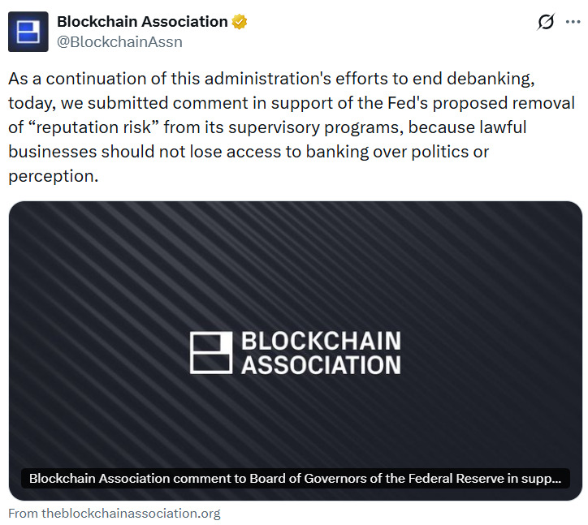Image resolution: width=588 pixels, height=525 pixels.
Task: Open the dark striped link preview image
Action: pyautogui.click(x=296, y=268)
